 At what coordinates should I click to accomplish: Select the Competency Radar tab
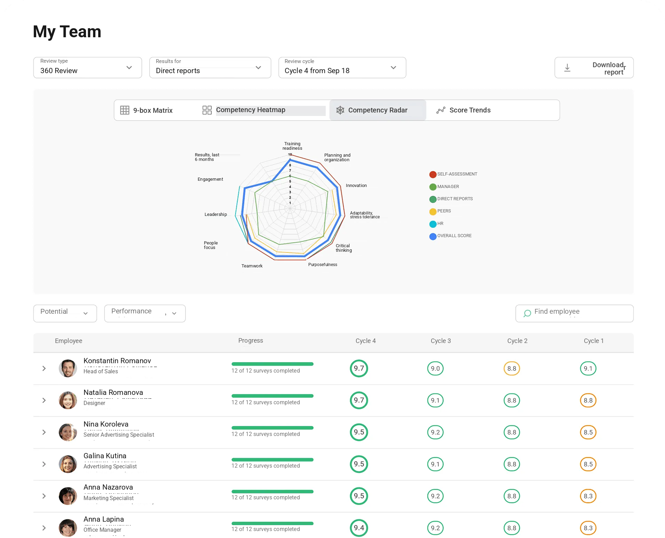click(378, 110)
